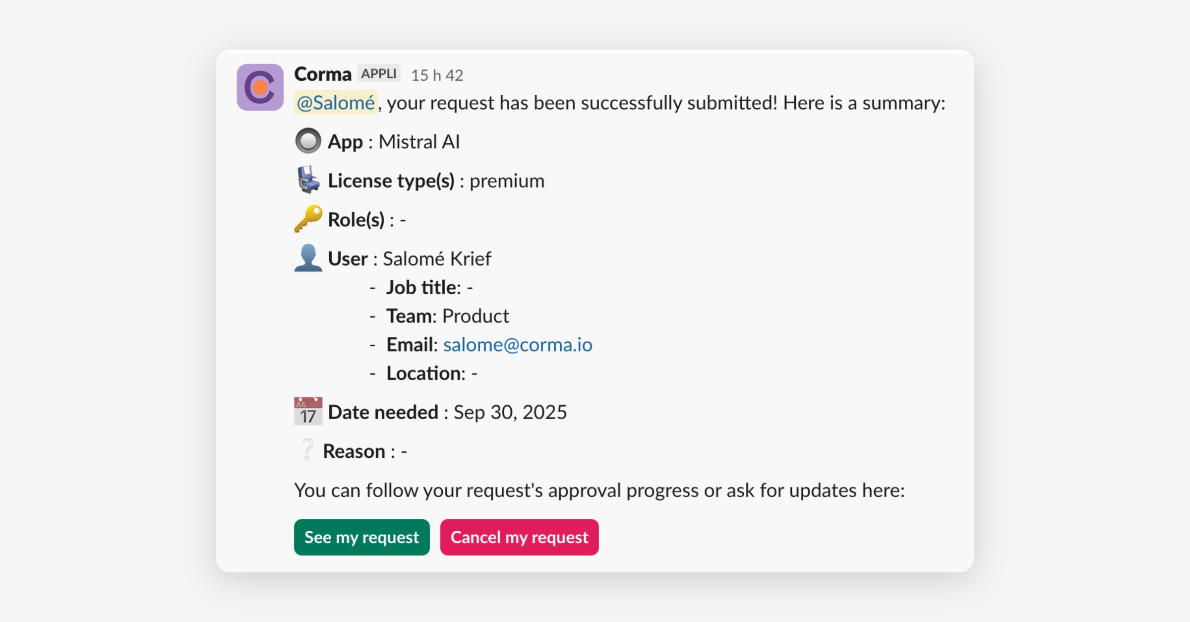The width and height of the screenshot is (1190, 622).
Task: Click the key icon next to Role(s)
Action: [x=308, y=219]
